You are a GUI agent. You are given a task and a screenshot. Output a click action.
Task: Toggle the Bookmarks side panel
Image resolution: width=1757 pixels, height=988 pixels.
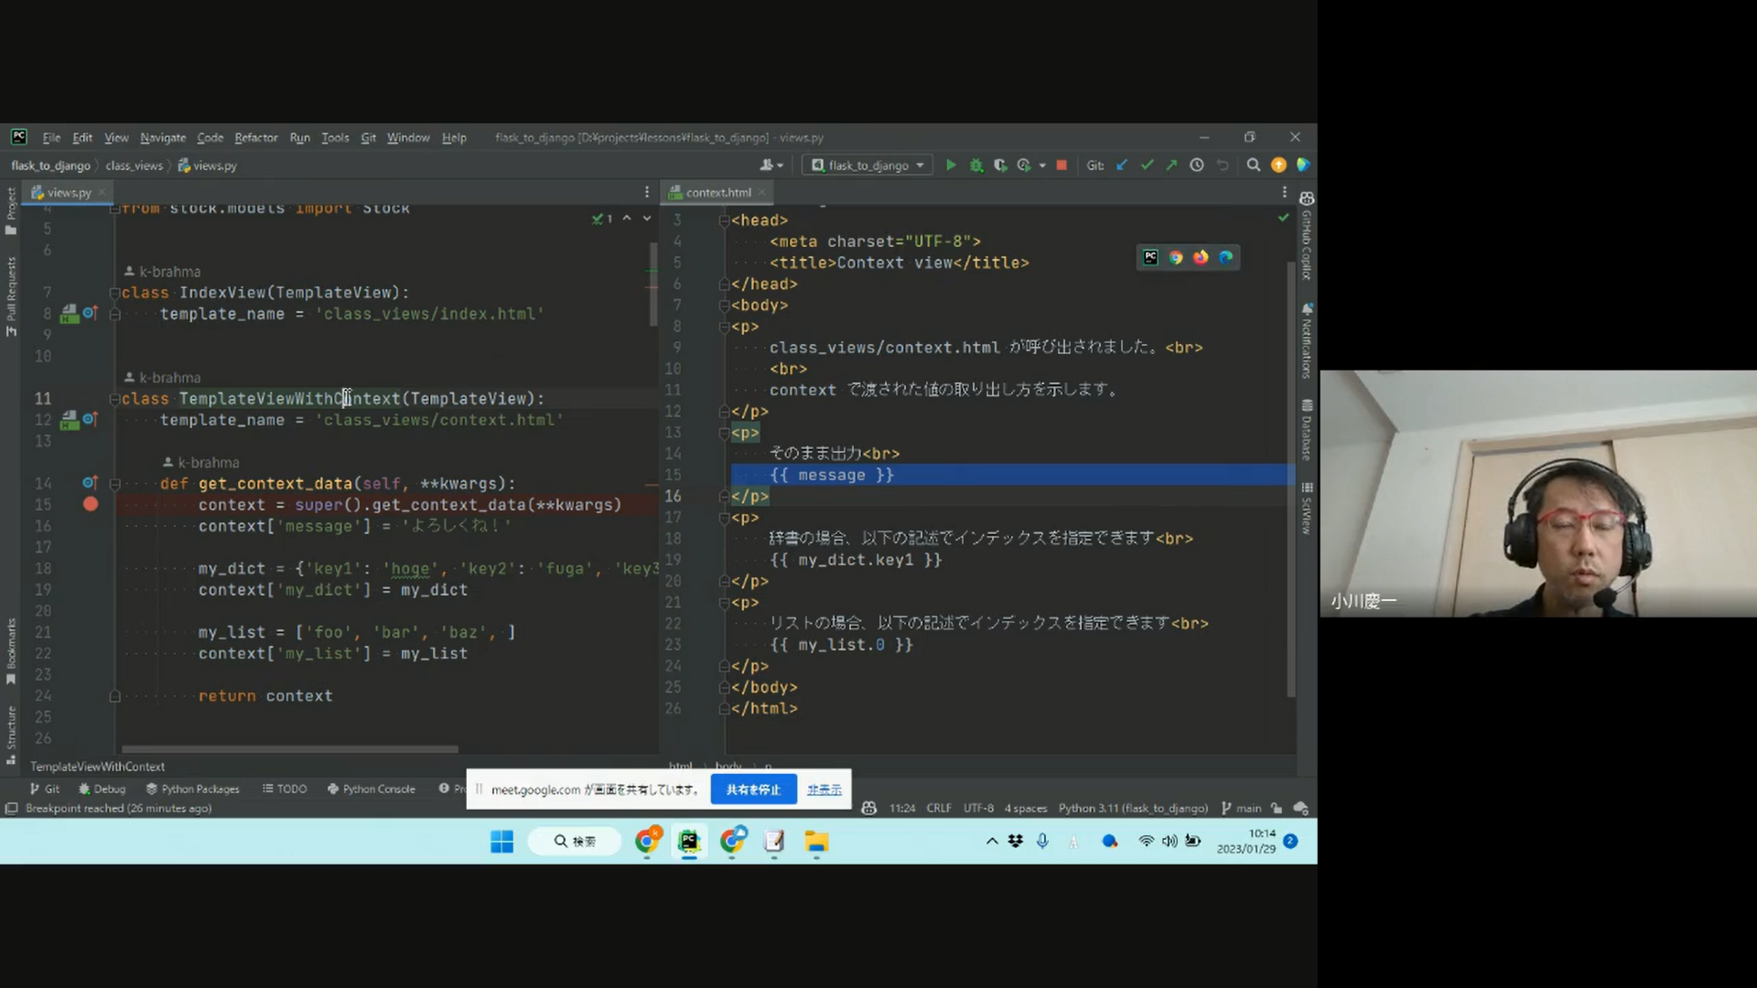pyautogui.click(x=11, y=651)
